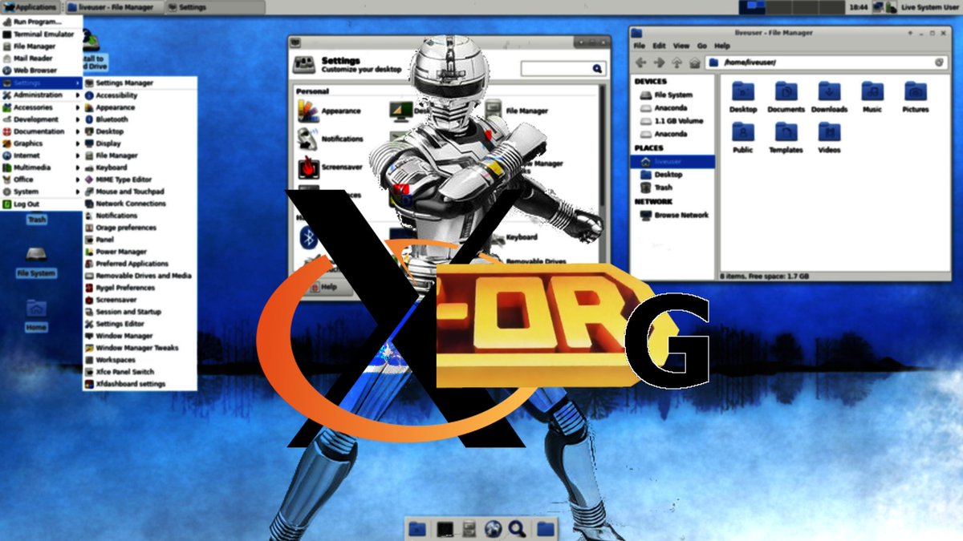
Task: Open the Screensaver settings icon
Action: (308, 168)
